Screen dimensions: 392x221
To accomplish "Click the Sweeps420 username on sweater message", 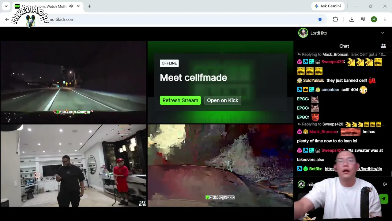I will click(x=333, y=150).
